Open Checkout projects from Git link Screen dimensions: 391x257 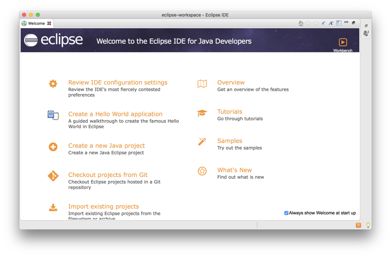[108, 175]
